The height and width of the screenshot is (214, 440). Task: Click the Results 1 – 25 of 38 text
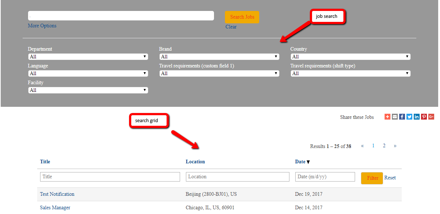pyautogui.click(x=331, y=146)
